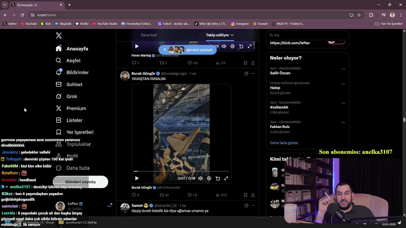This screenshot has height=228, width=406.
Task: Open the #sallandık trend
Action: [x=279, y=107]
